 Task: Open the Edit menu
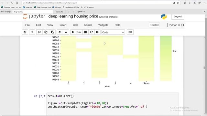[38, 25]
